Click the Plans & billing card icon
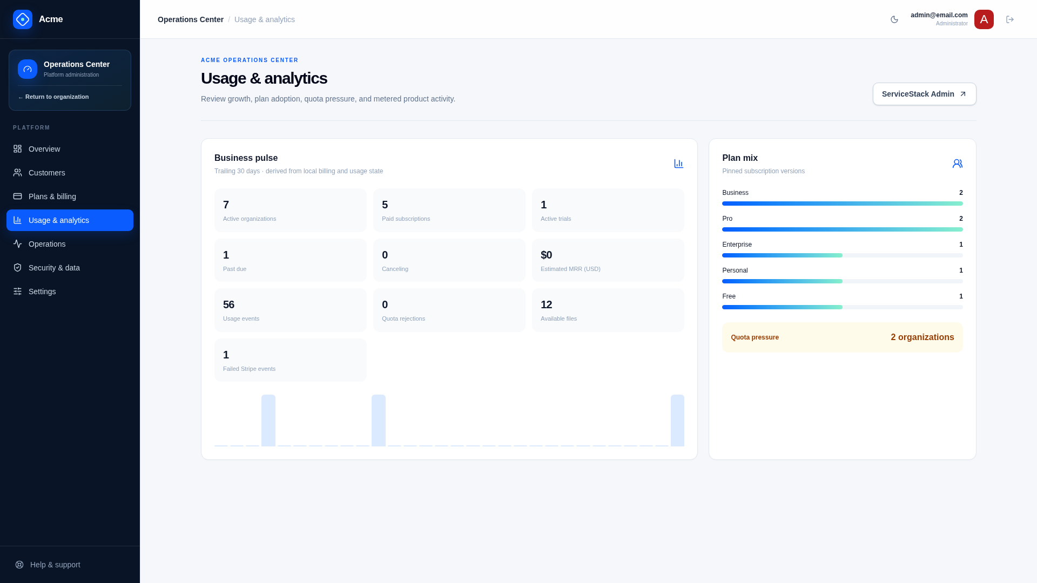Screen dimensions: 1037x583 (18, 196)
